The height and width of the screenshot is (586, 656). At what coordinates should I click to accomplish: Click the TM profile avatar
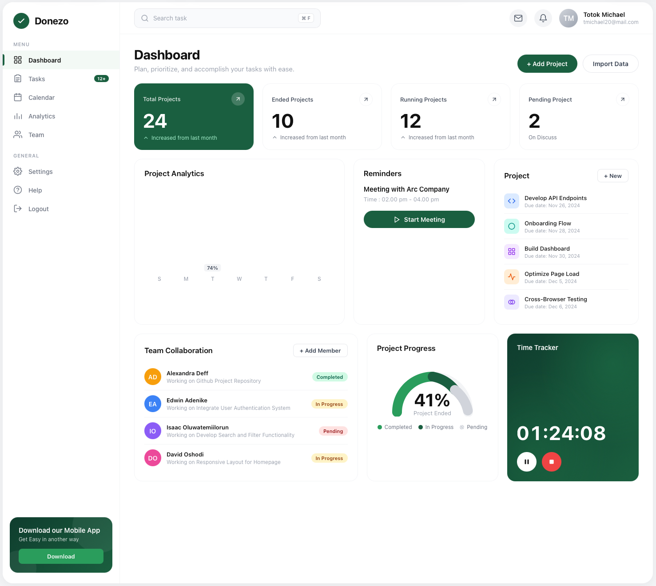click(569, 18)
